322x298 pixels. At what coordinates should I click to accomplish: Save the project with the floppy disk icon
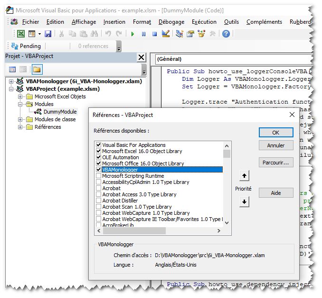(48, 34)
